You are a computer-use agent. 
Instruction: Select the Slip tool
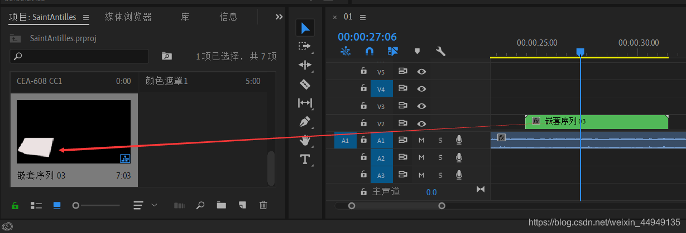(x=305, y=102)
